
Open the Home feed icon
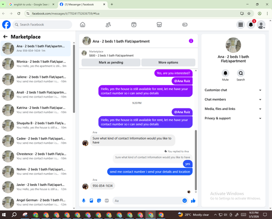(83, 25)
